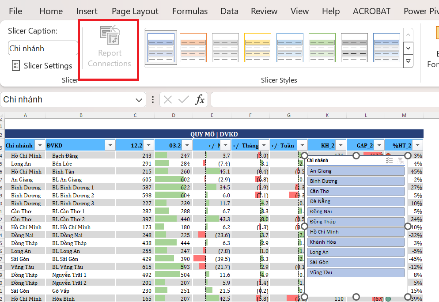This screenshot has height=302, width=439.
Task: Switch to the Formulas tab
Action: pos(189,11)
